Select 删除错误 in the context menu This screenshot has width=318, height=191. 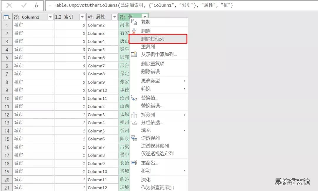150,72
